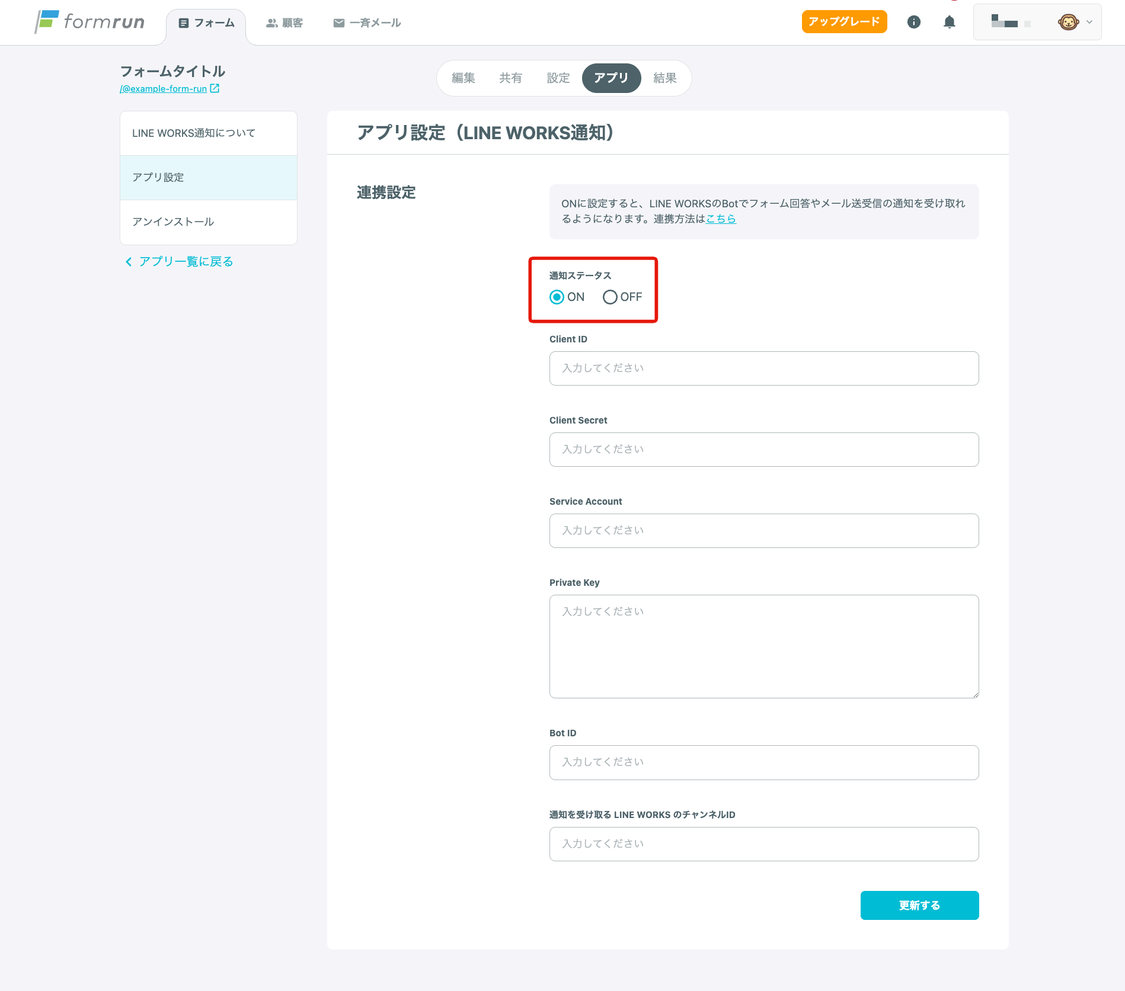Click the back chevron beside アプリ一覧に戻る
This screenshot has height=991, width=1125.
pyautogui.click(x=129, y=262)
